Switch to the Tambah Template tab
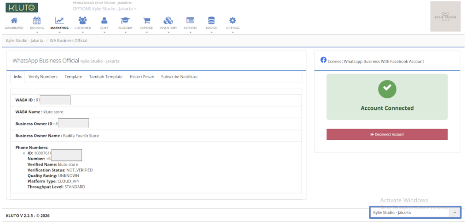 pos(106,77)
